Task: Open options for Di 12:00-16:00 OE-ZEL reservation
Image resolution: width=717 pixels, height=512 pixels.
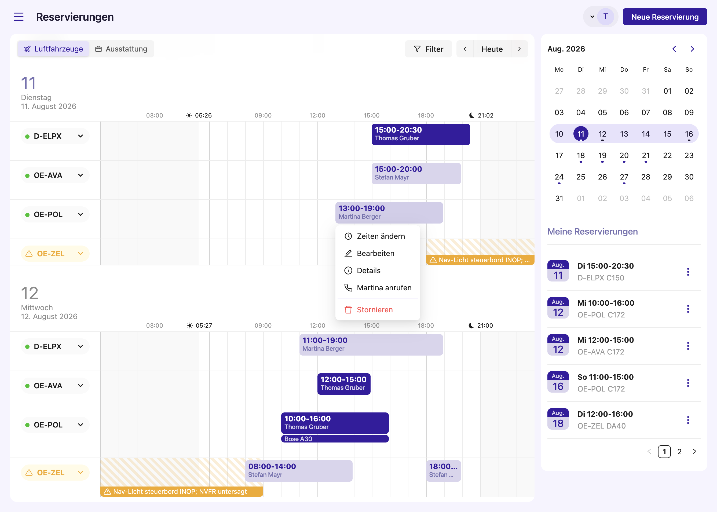Action: (688, 420)
